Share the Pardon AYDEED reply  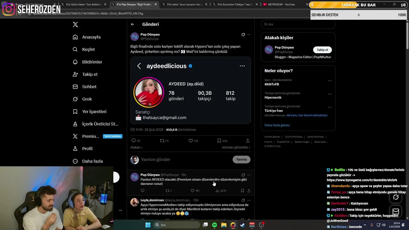(249, 191)
